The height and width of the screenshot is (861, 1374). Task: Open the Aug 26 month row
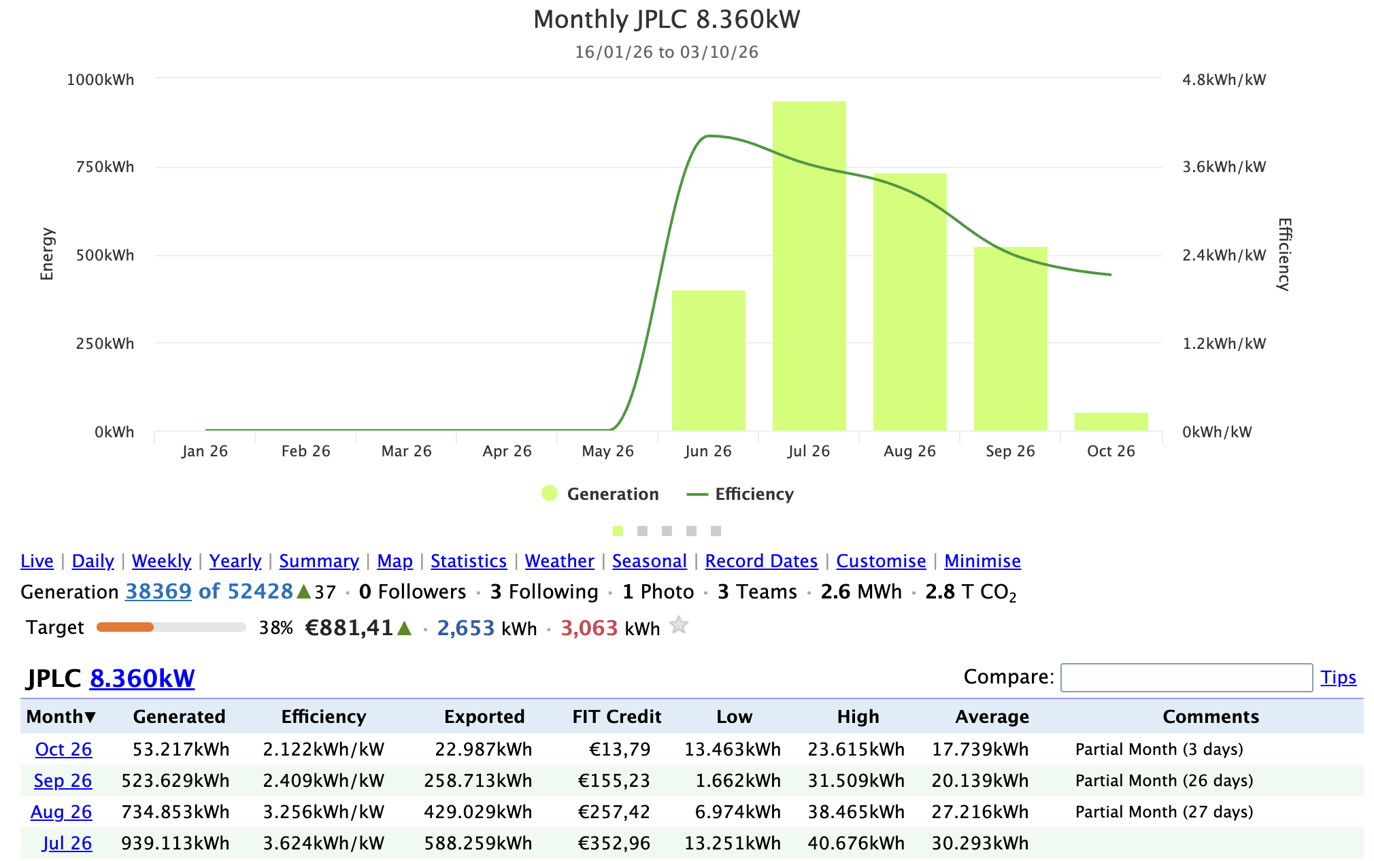point(61,811)
